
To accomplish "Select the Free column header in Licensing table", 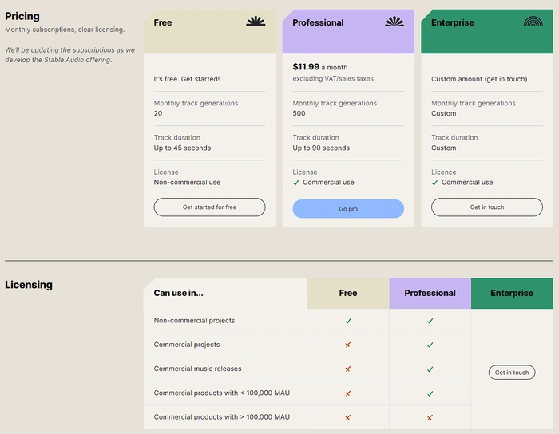I will 348,293.
